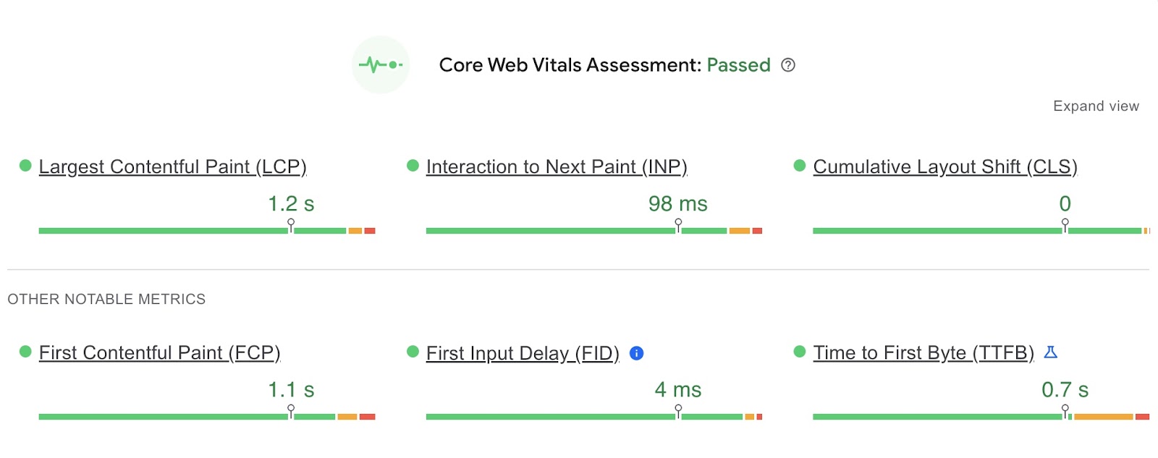Image resolution: width=1158 pixels, height=458 pixels.
Task: Click the Core Web Vitals heartbeat icon
Action: pyautogui.click(x=380, y=65)
